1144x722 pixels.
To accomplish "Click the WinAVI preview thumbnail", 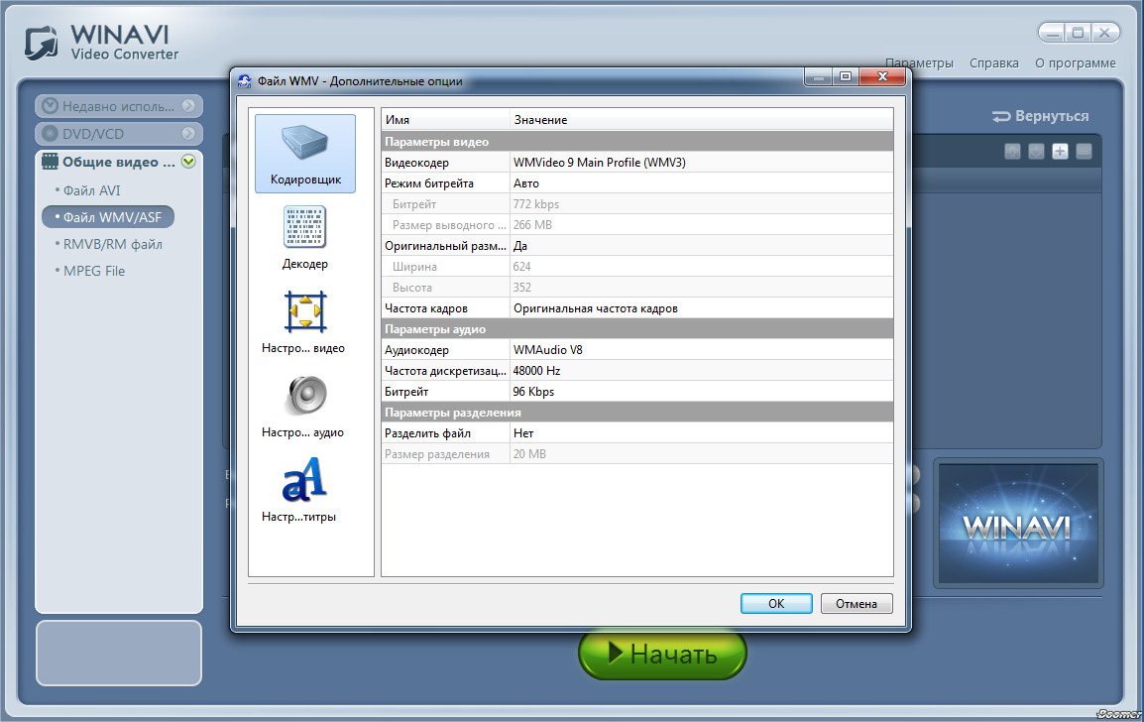I will tap(1018, 524).
